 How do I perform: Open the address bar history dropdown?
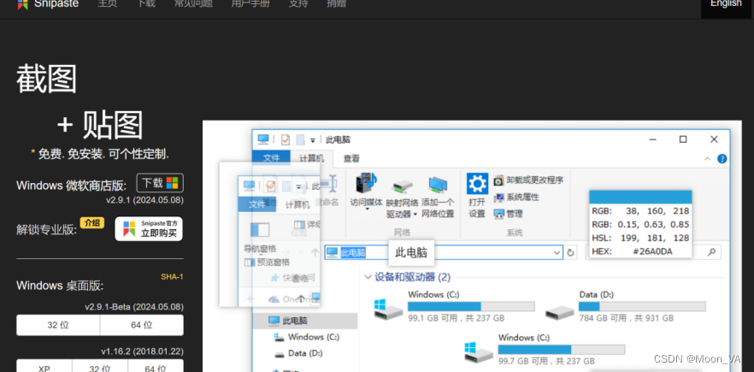pyautogui.click(x=557, y=252)
